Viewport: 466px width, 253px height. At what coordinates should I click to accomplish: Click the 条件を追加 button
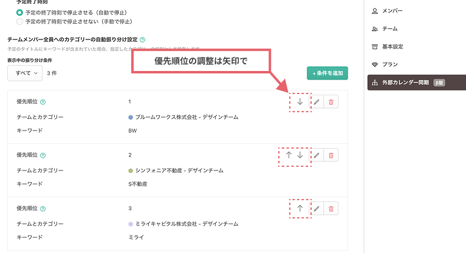pyautogui.click(x=327, y=73)
